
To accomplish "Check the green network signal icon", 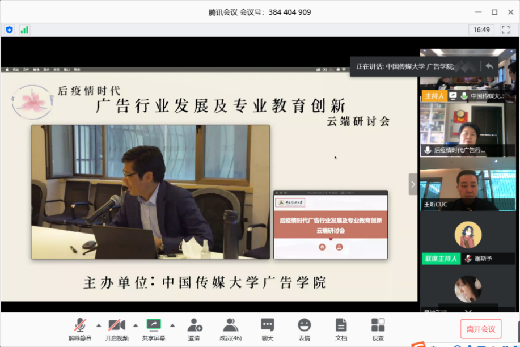I will pos(24,29).
